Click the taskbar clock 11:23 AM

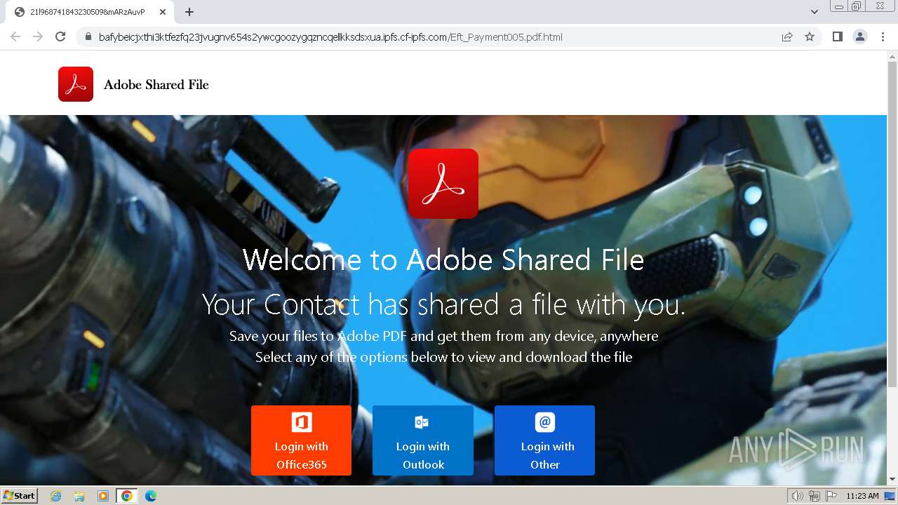coord(862,496)
